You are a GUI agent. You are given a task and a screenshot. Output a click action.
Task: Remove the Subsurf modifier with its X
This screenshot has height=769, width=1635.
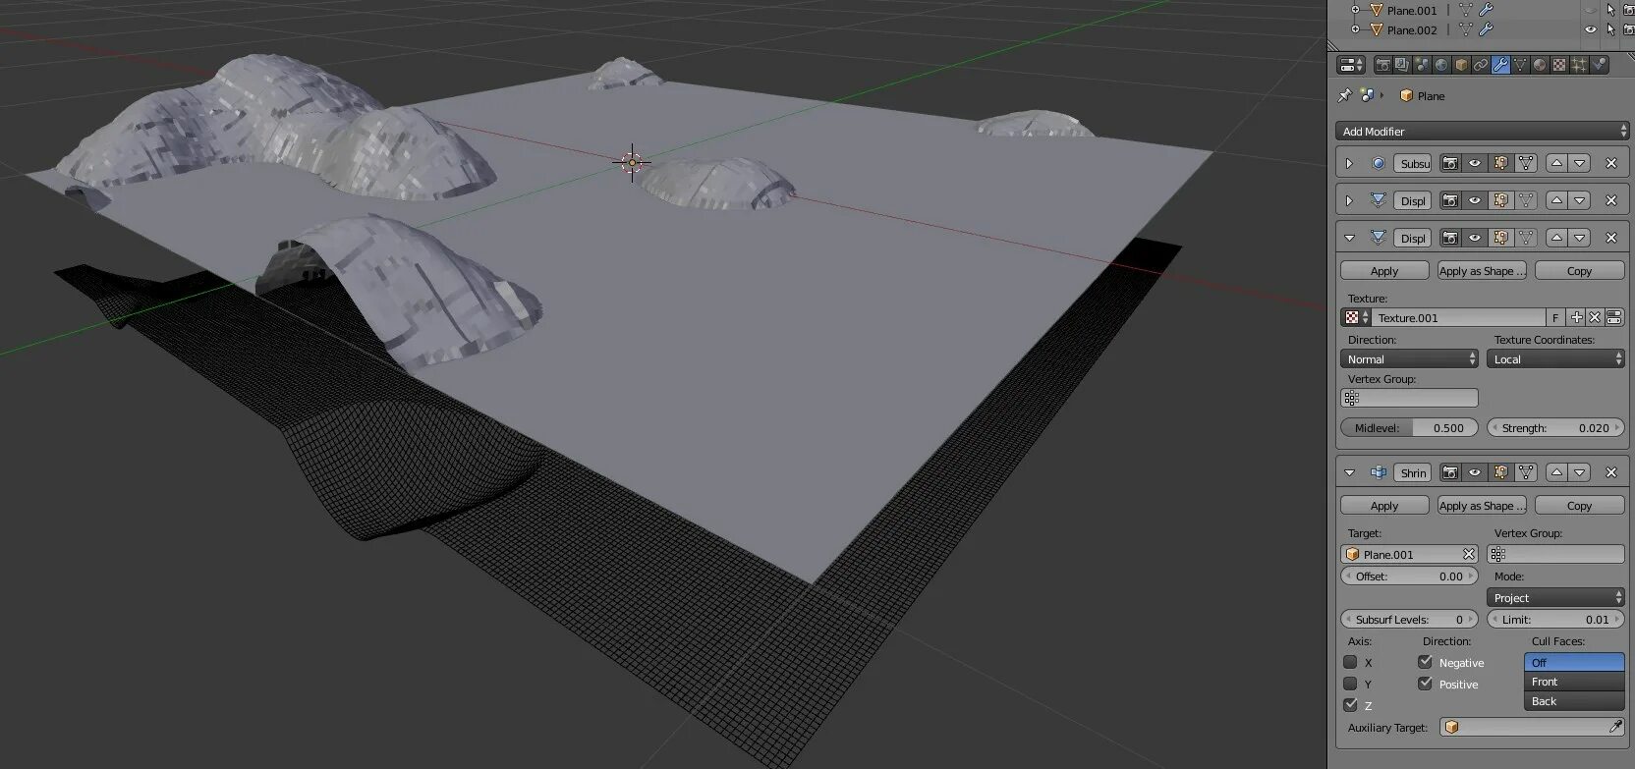coord(1611,163)
